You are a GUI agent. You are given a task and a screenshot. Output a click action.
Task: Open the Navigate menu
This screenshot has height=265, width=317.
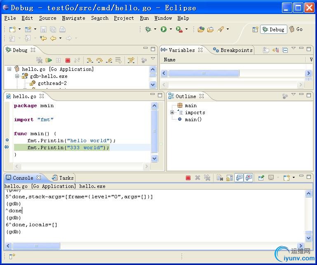[74, 18]
